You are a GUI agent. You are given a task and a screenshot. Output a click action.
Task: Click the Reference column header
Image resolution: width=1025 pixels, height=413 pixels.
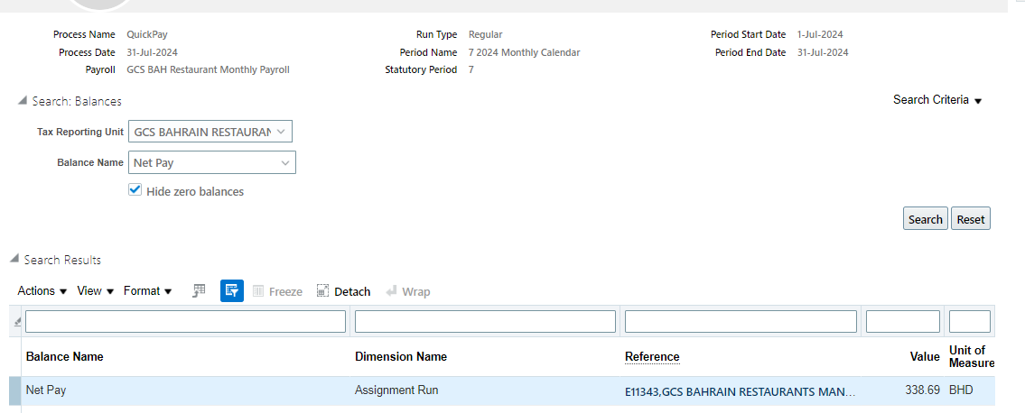(652, 356)
